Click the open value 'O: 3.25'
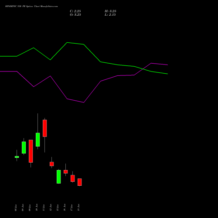The height and width of the screenshot is (218, 218). coord(75,15)
